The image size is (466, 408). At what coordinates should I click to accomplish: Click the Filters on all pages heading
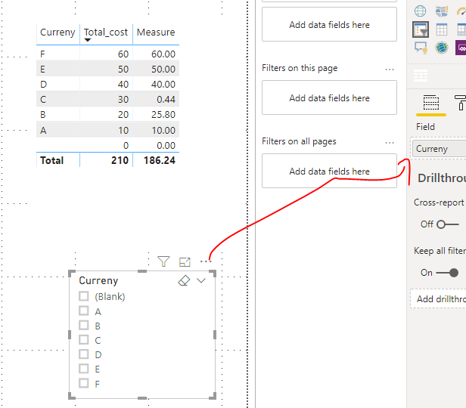coord(299,141)
